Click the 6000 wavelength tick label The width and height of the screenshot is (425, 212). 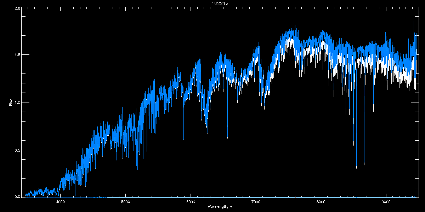191,202
